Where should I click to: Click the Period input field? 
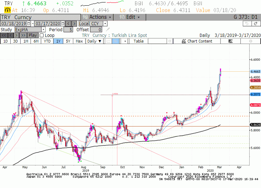pos(68,30)
